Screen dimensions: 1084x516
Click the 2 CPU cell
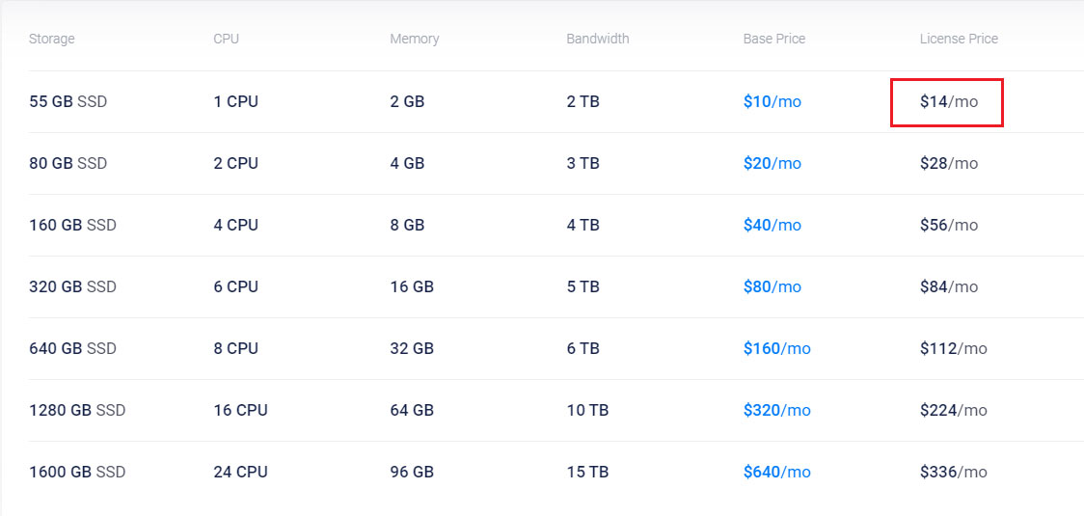click(x=235, y=163)
